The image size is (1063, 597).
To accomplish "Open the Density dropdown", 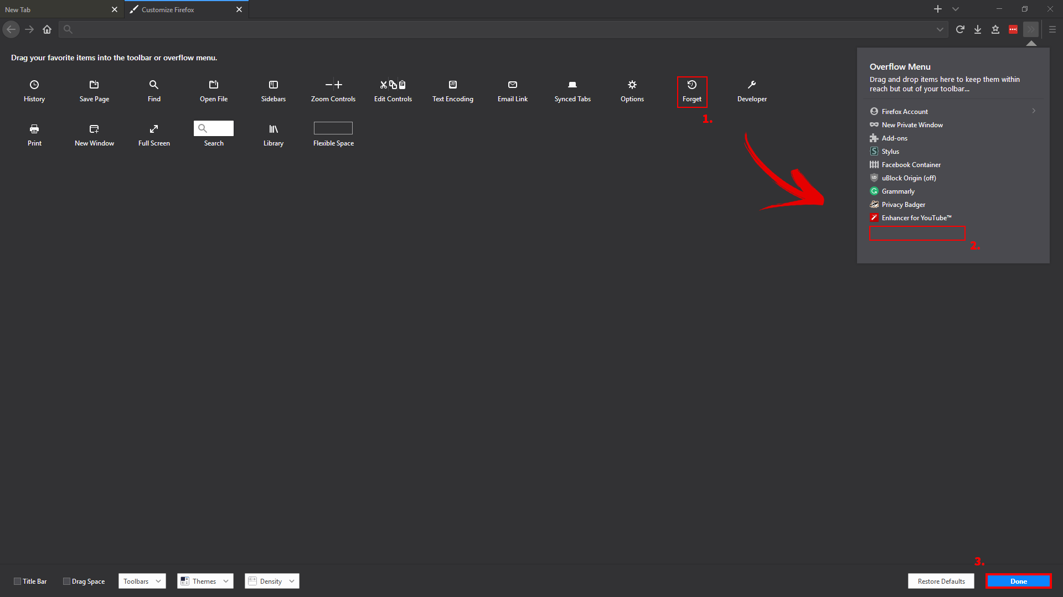I will pyautogui.click(x=272, y=581).
